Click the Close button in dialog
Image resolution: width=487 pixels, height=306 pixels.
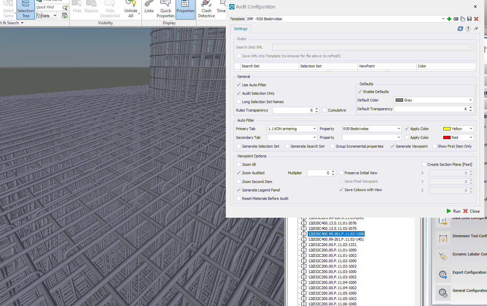471,211
